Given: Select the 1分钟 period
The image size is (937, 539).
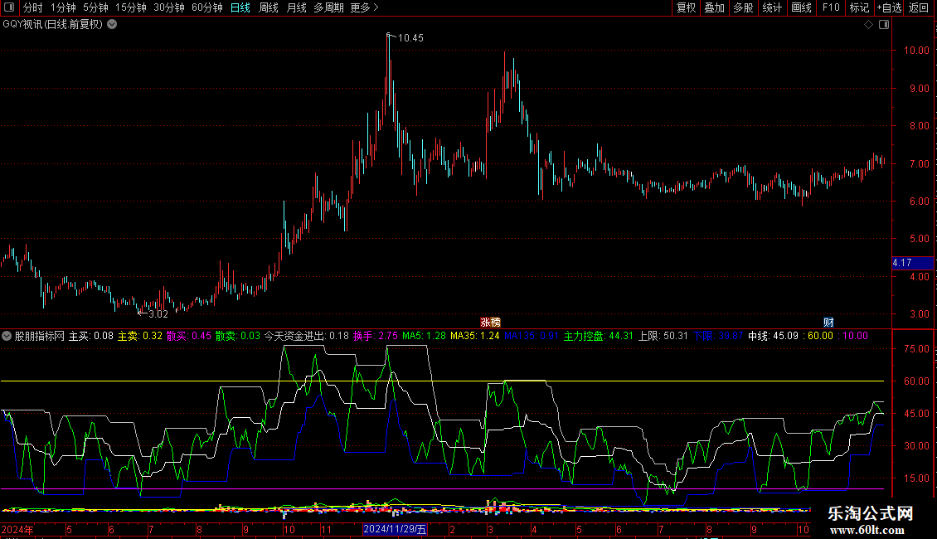Looking at the screenshot, I should (63, 7).
